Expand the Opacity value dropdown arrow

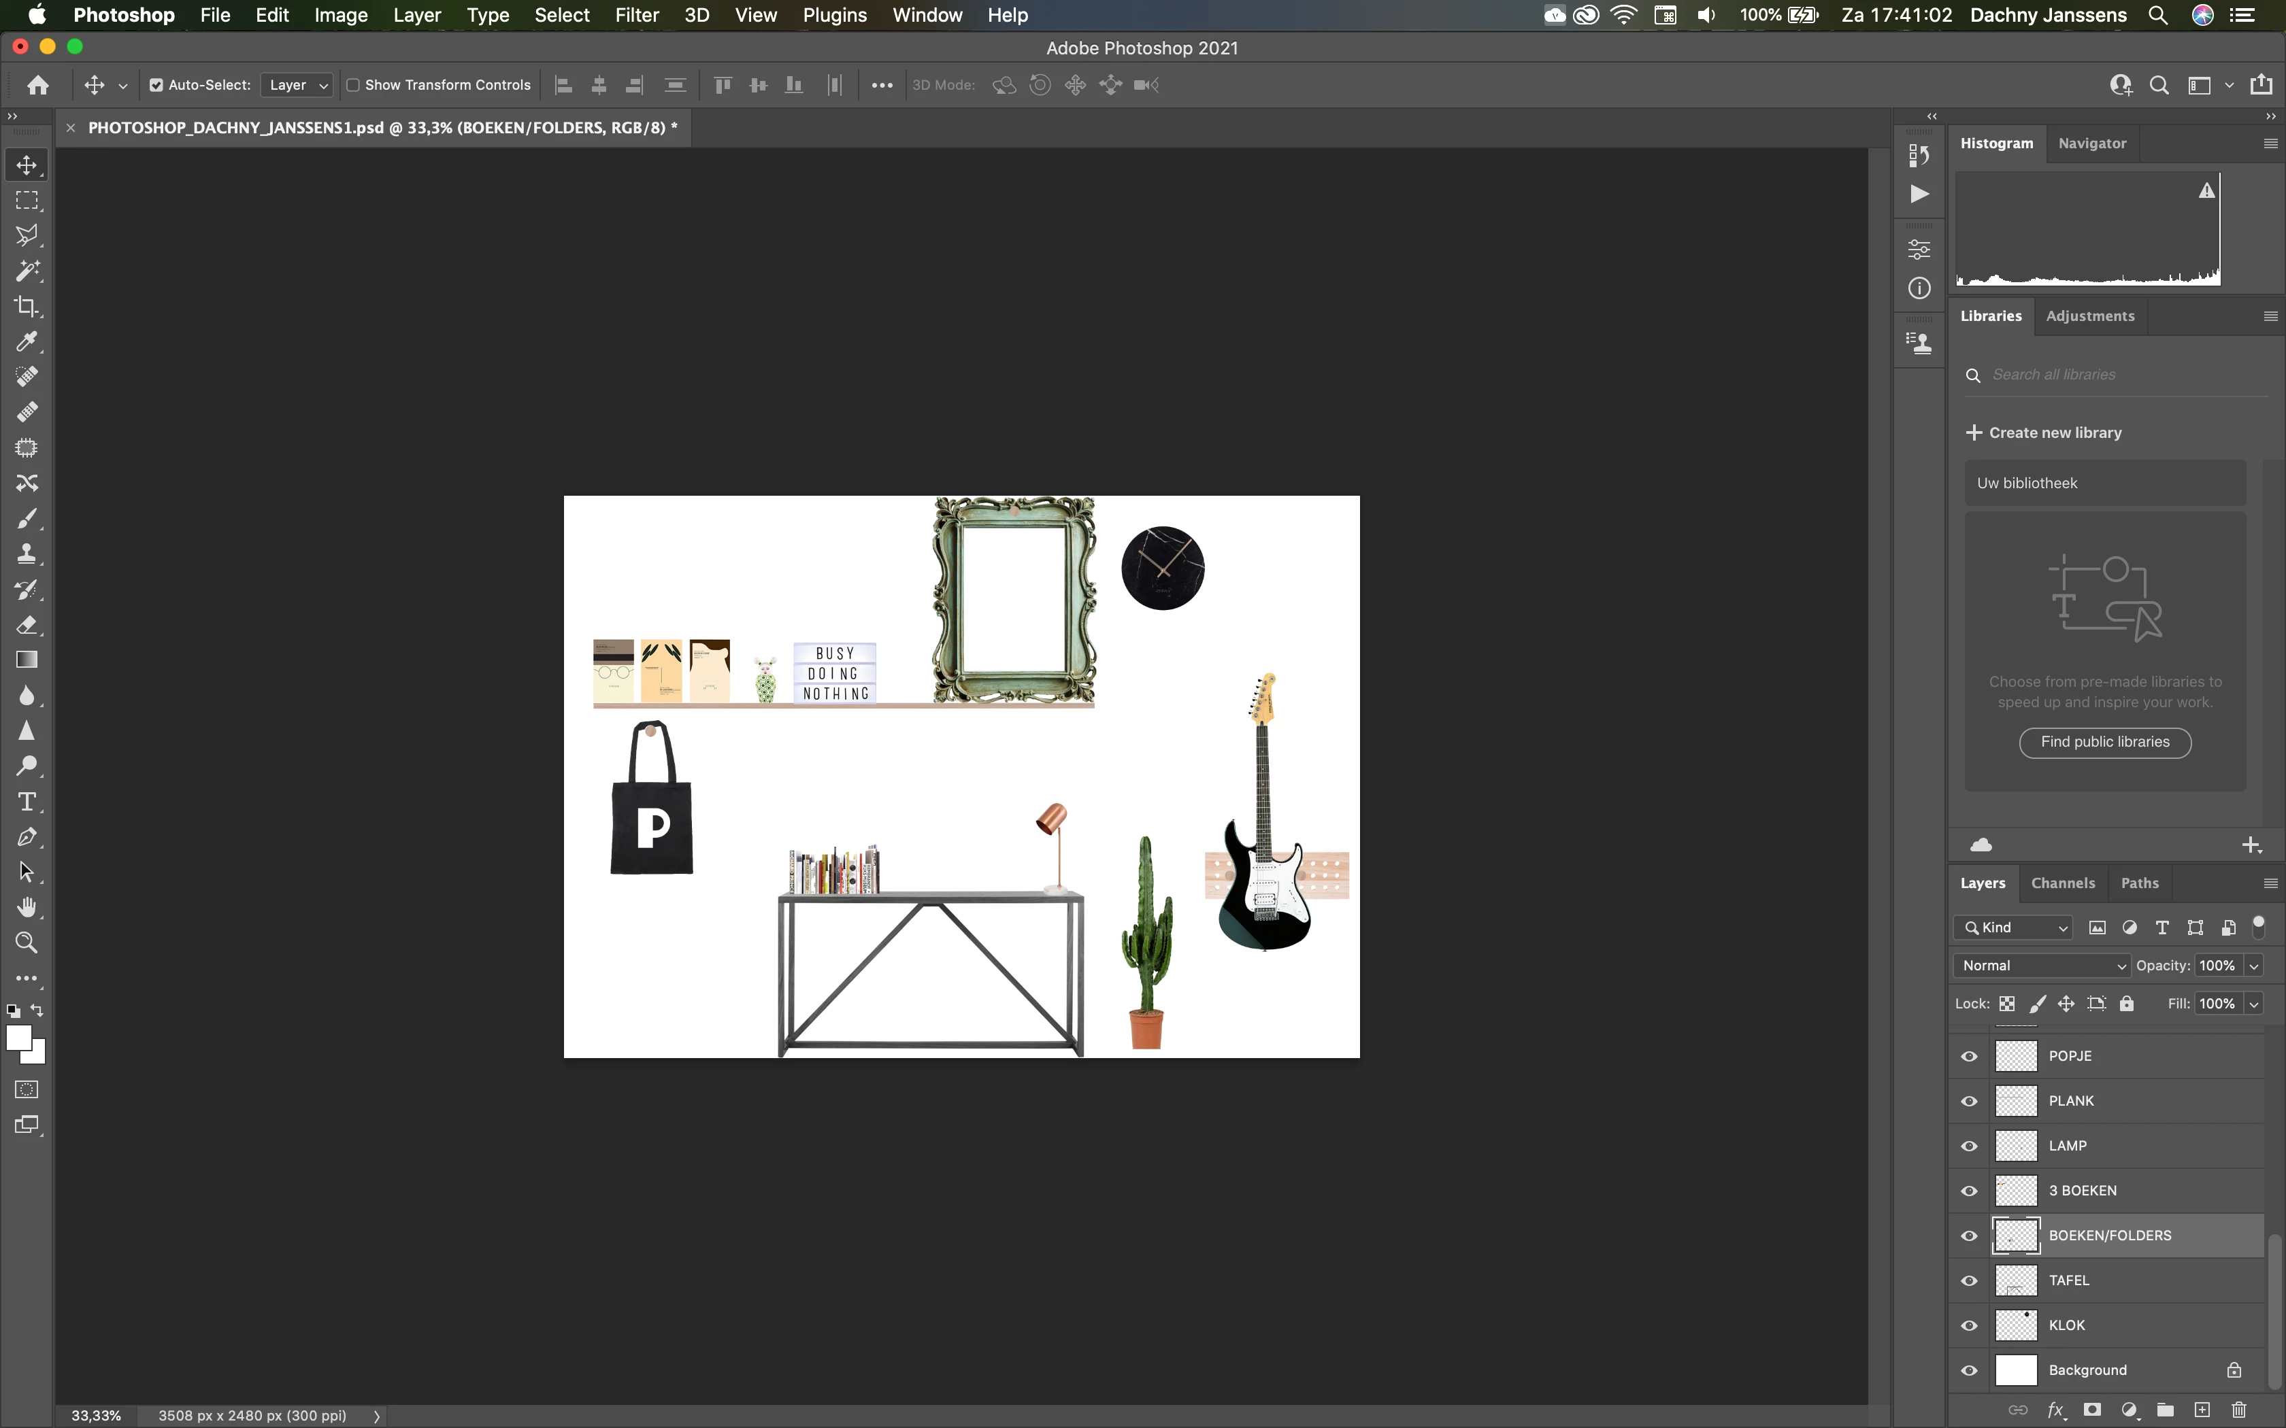coord(2254,965)
